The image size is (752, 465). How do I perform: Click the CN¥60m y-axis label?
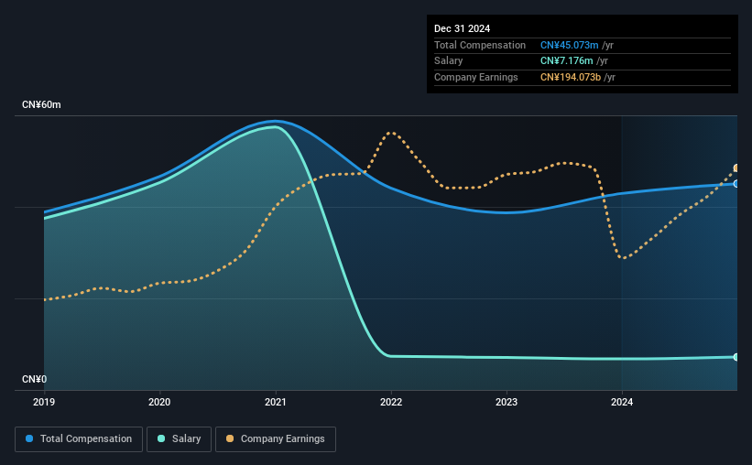[41, 104]
